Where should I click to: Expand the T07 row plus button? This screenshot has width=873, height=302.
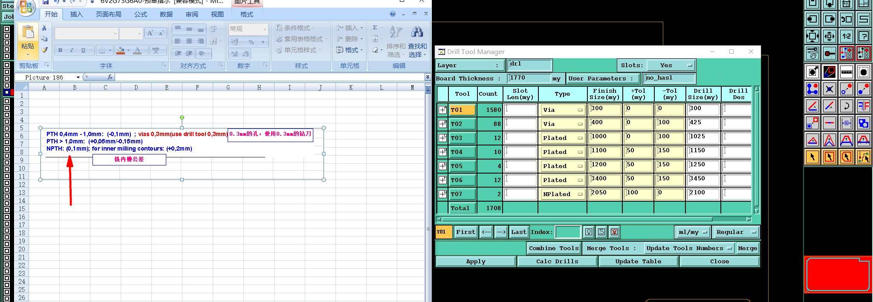coord(442,194)
